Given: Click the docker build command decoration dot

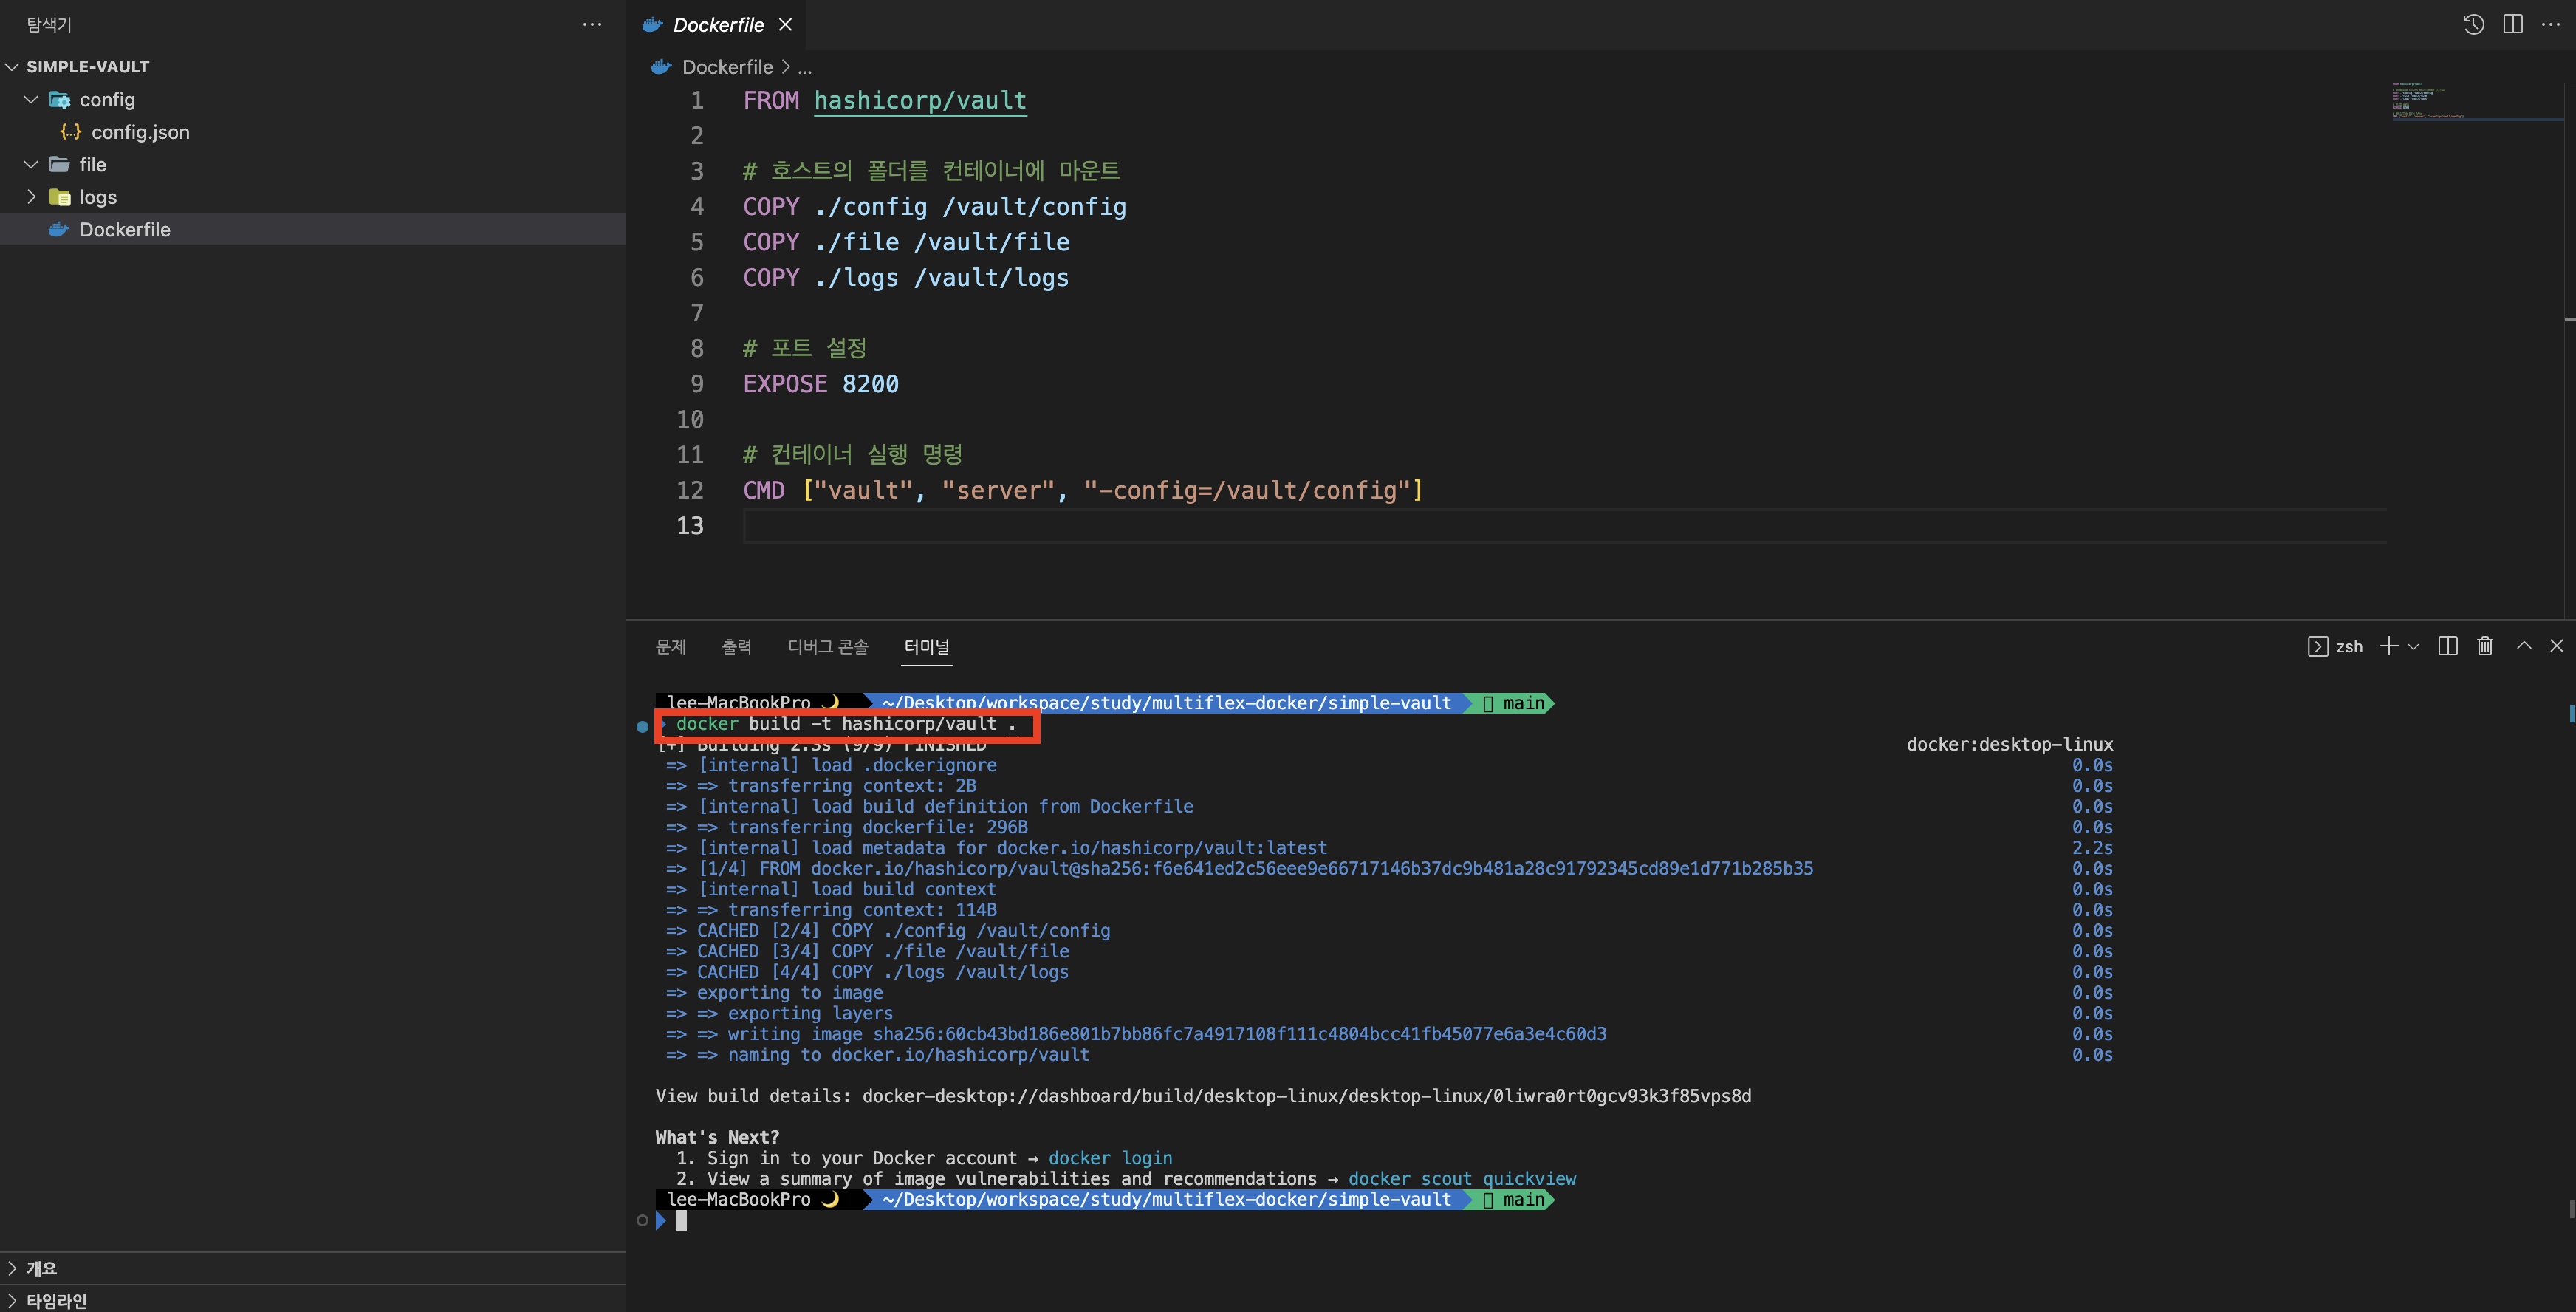Looking at the screenshot, I should [642, 726].
